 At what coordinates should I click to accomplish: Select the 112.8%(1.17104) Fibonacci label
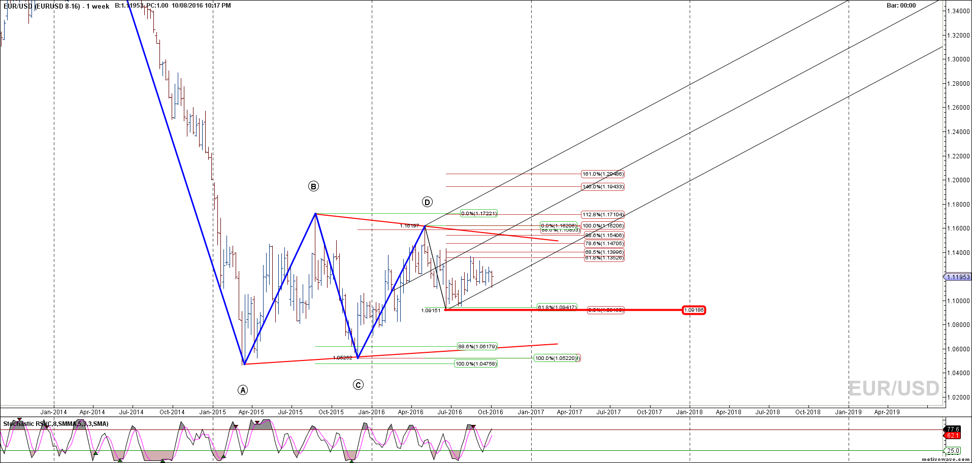tap(603, 215)
